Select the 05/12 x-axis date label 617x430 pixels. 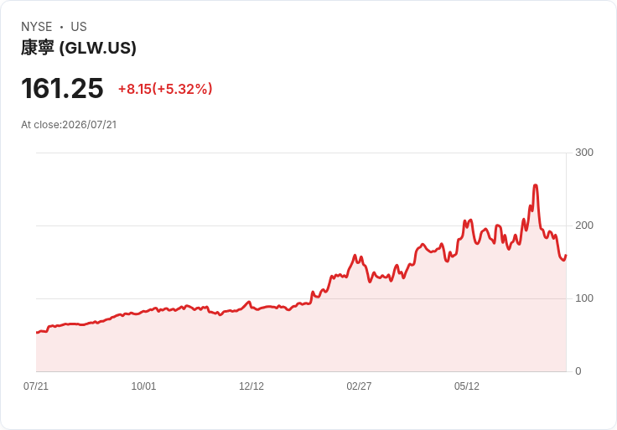click(x=467, y=386)
